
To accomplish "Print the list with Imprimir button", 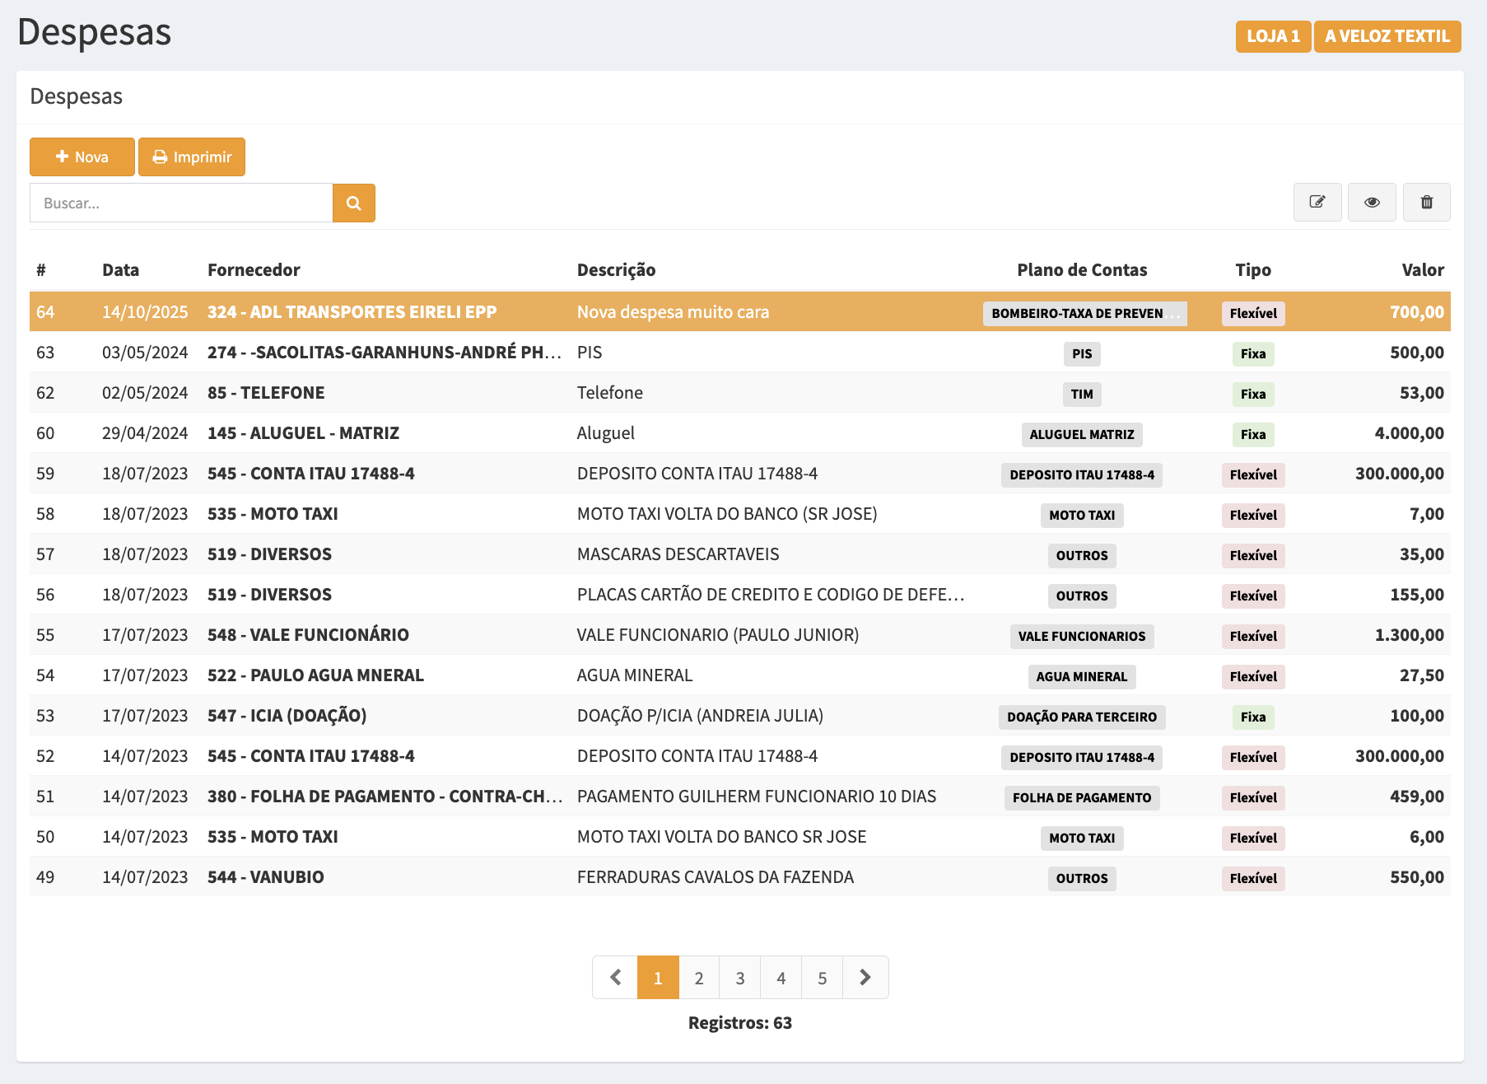I will tap(192, 157).
